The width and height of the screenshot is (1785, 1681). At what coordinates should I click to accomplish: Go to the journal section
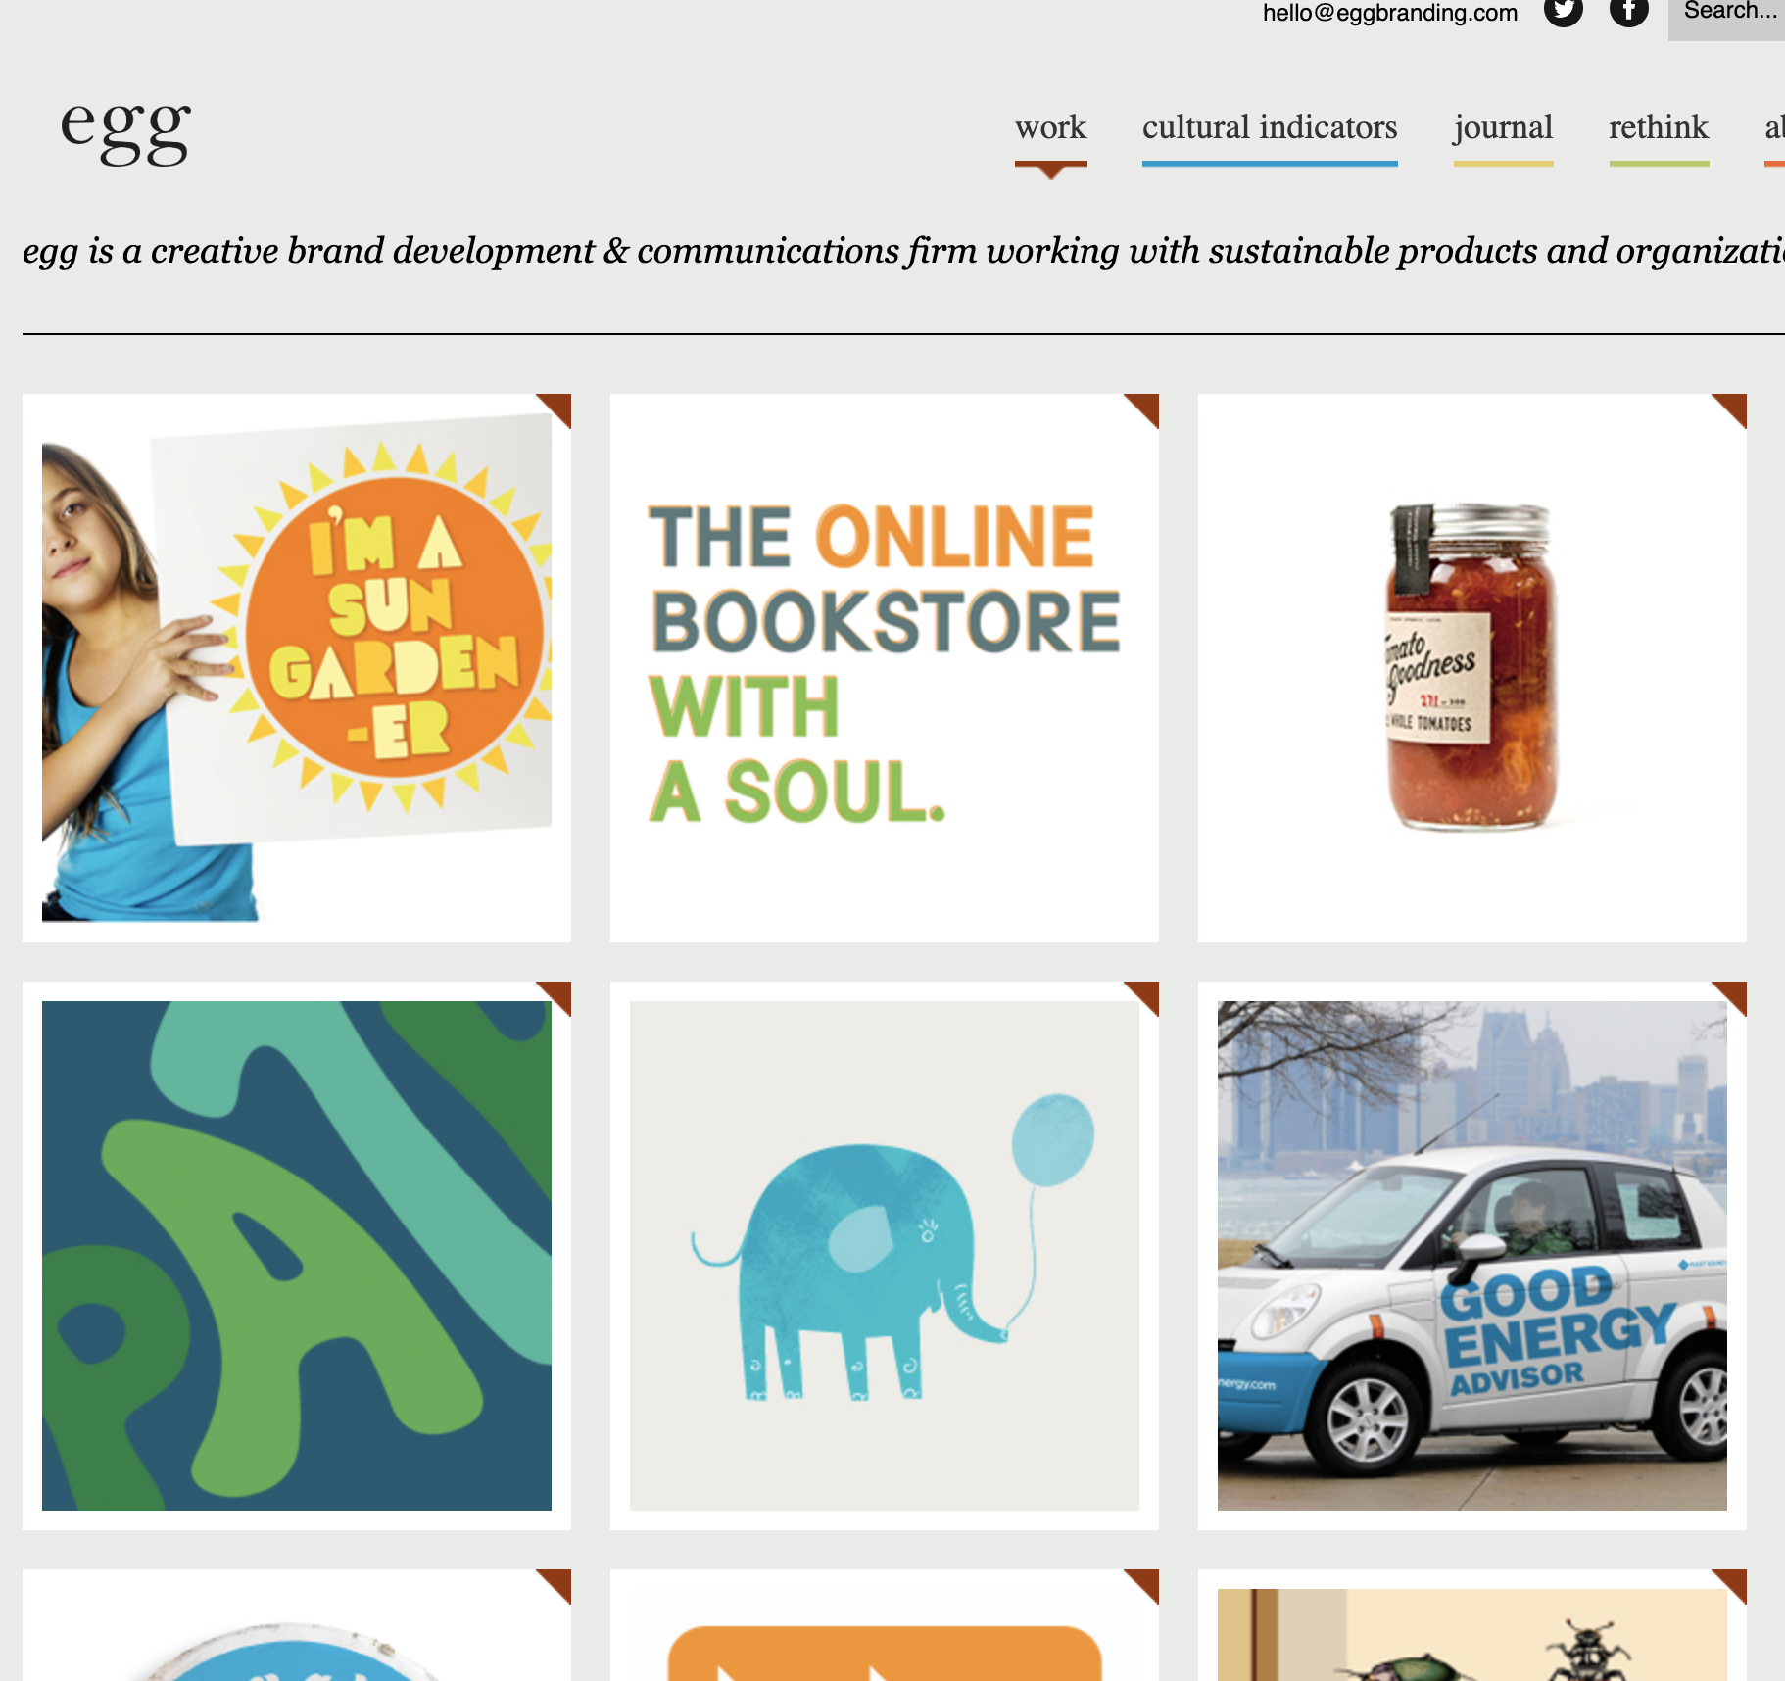coord(1503,127)
